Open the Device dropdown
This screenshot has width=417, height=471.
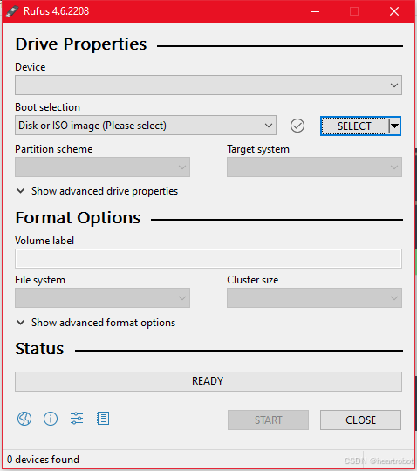pyautogui.click(x=208, y=85)
